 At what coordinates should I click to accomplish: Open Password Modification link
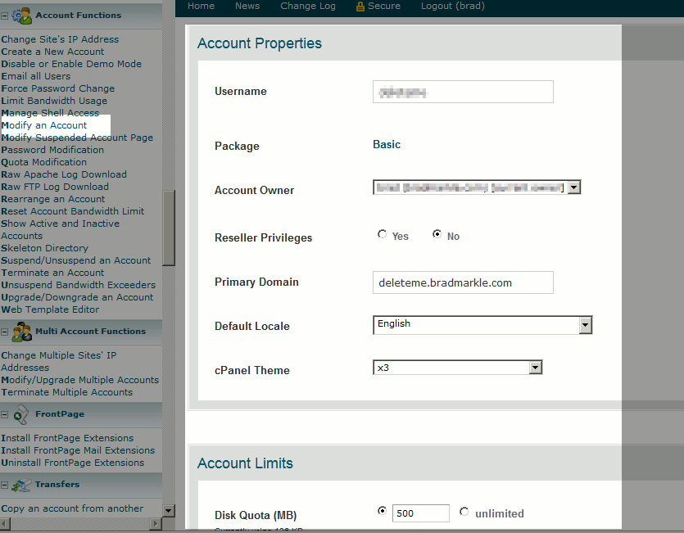coord(52,150)
